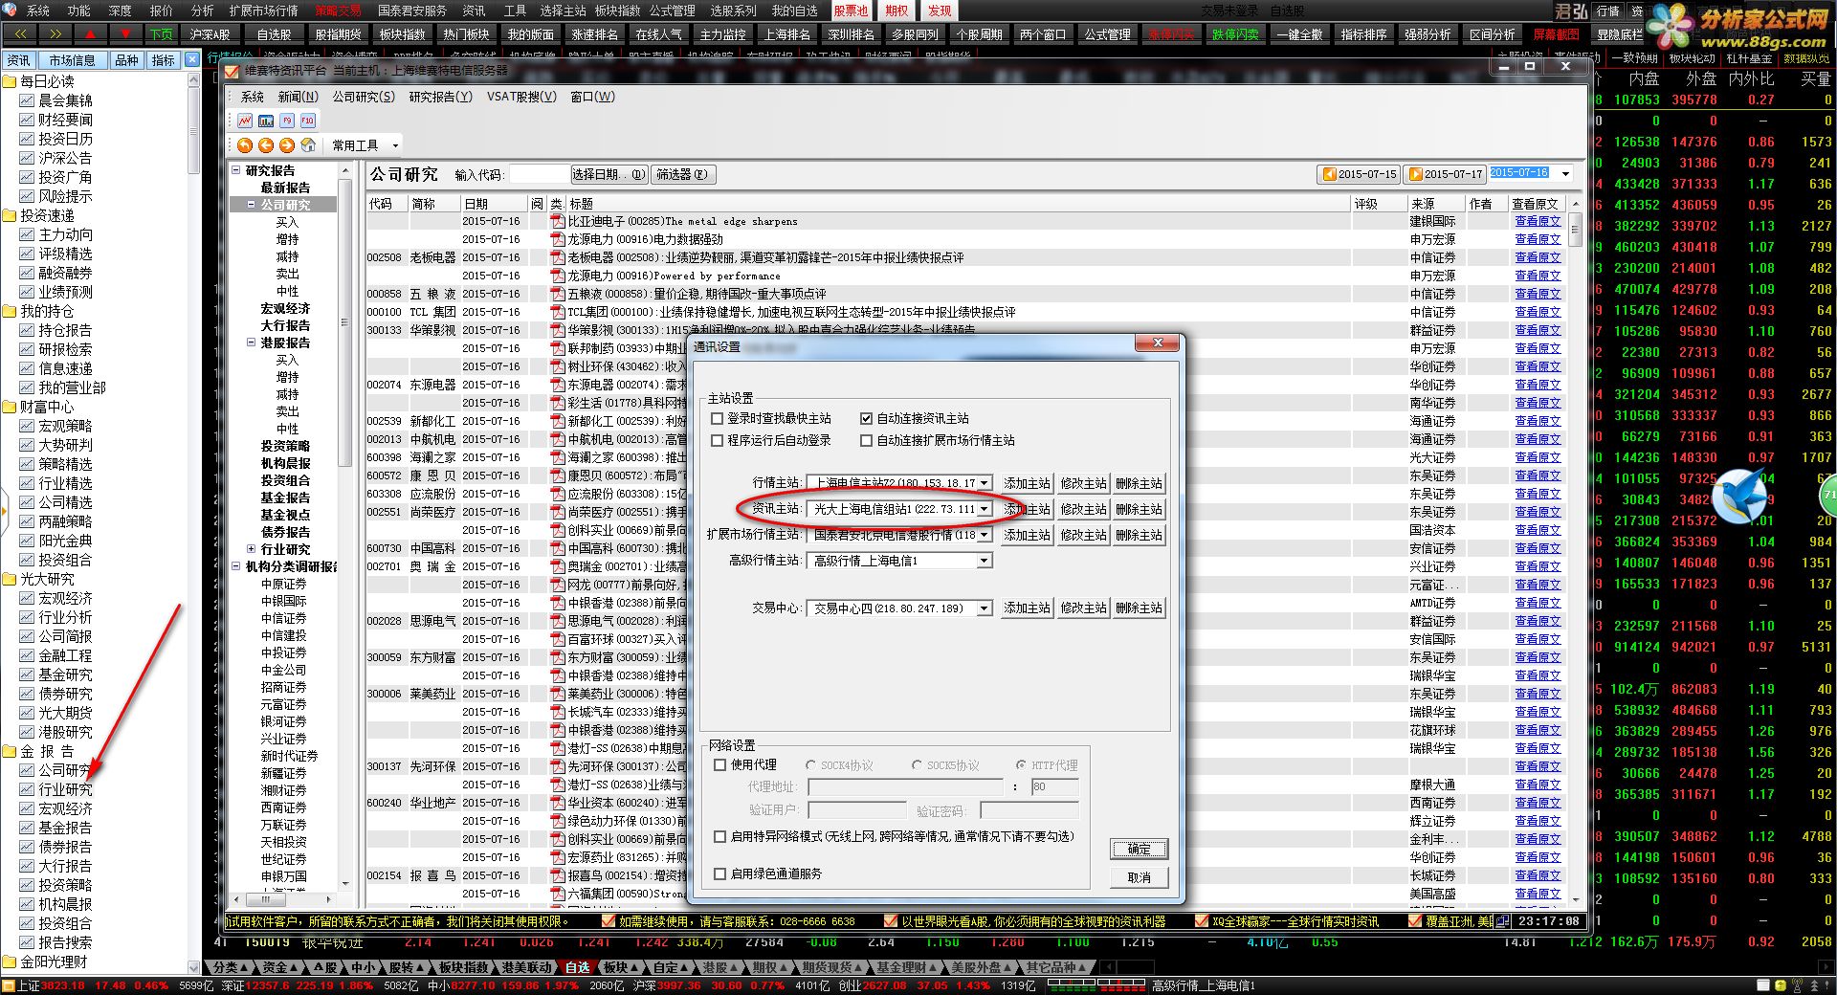Click the 输入代码 input field
The image size is (1837, 995).
539,174
